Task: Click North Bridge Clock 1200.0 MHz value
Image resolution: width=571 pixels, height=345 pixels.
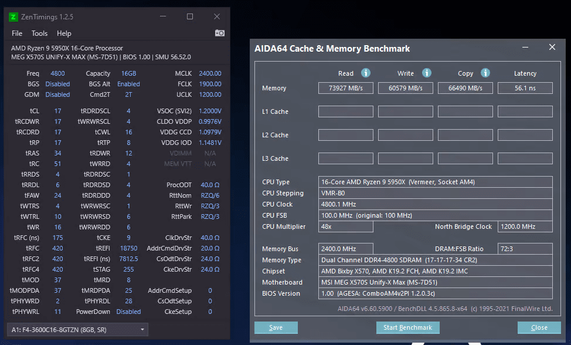Action: pos(525,226)
